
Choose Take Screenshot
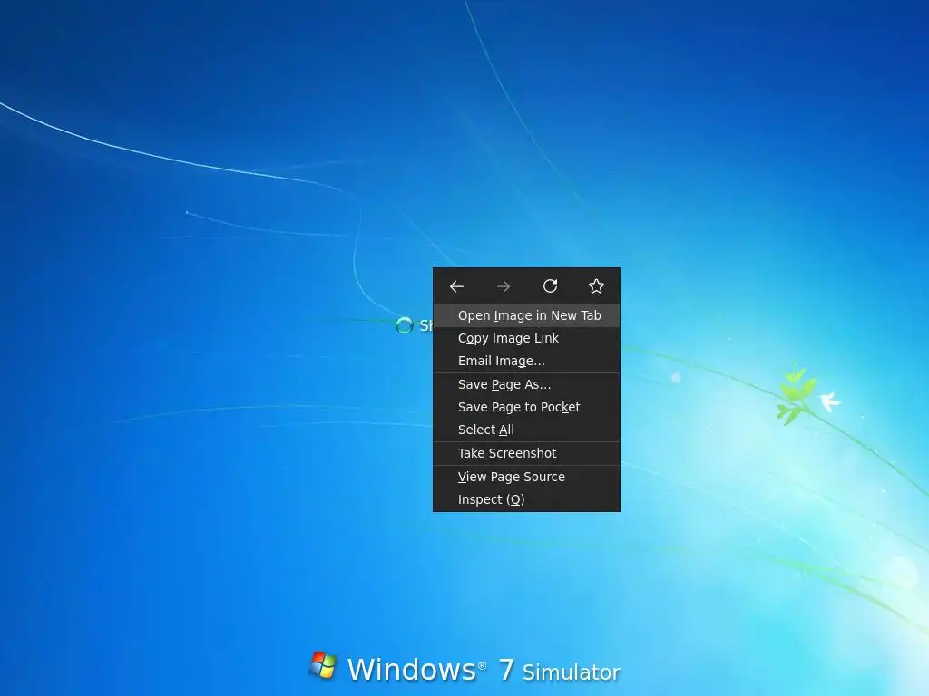coord(526,453)
